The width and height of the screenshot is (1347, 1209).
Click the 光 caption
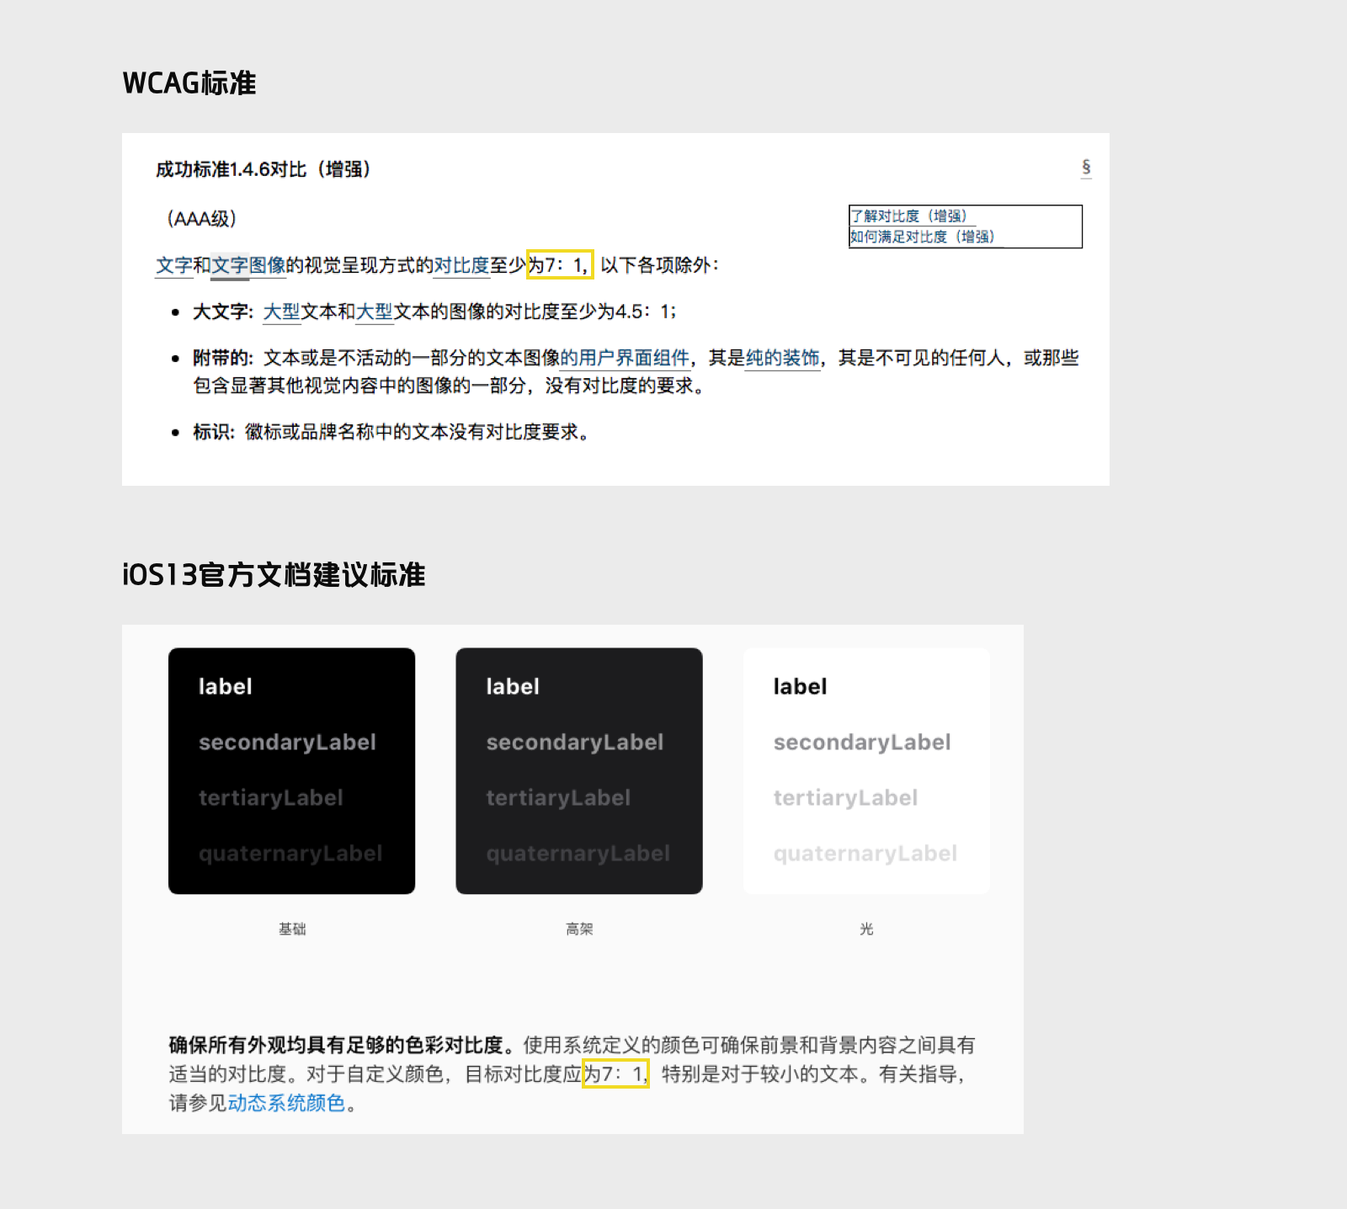pos(866,929)
